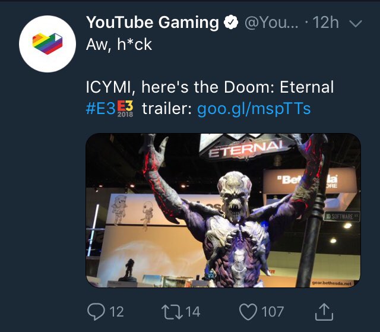Expand the tweet options chevron
380x332 pixels.
356,24
